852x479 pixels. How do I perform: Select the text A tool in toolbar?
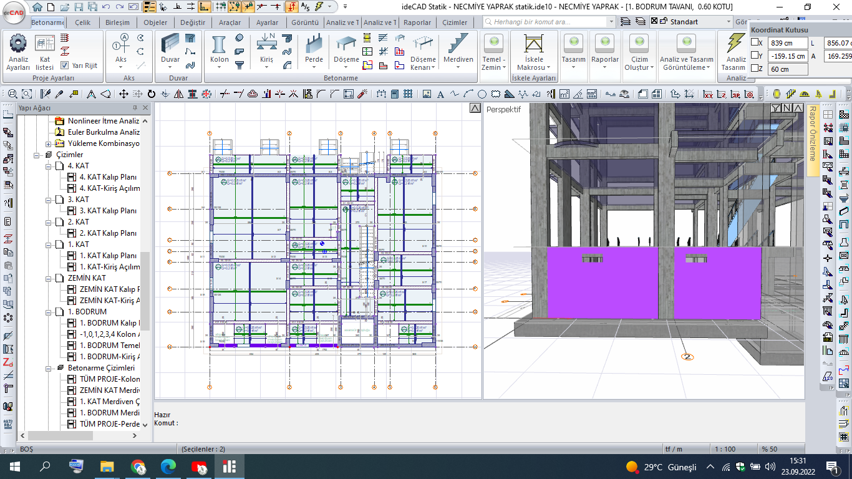pyautogui.click(x=441, y=94)
